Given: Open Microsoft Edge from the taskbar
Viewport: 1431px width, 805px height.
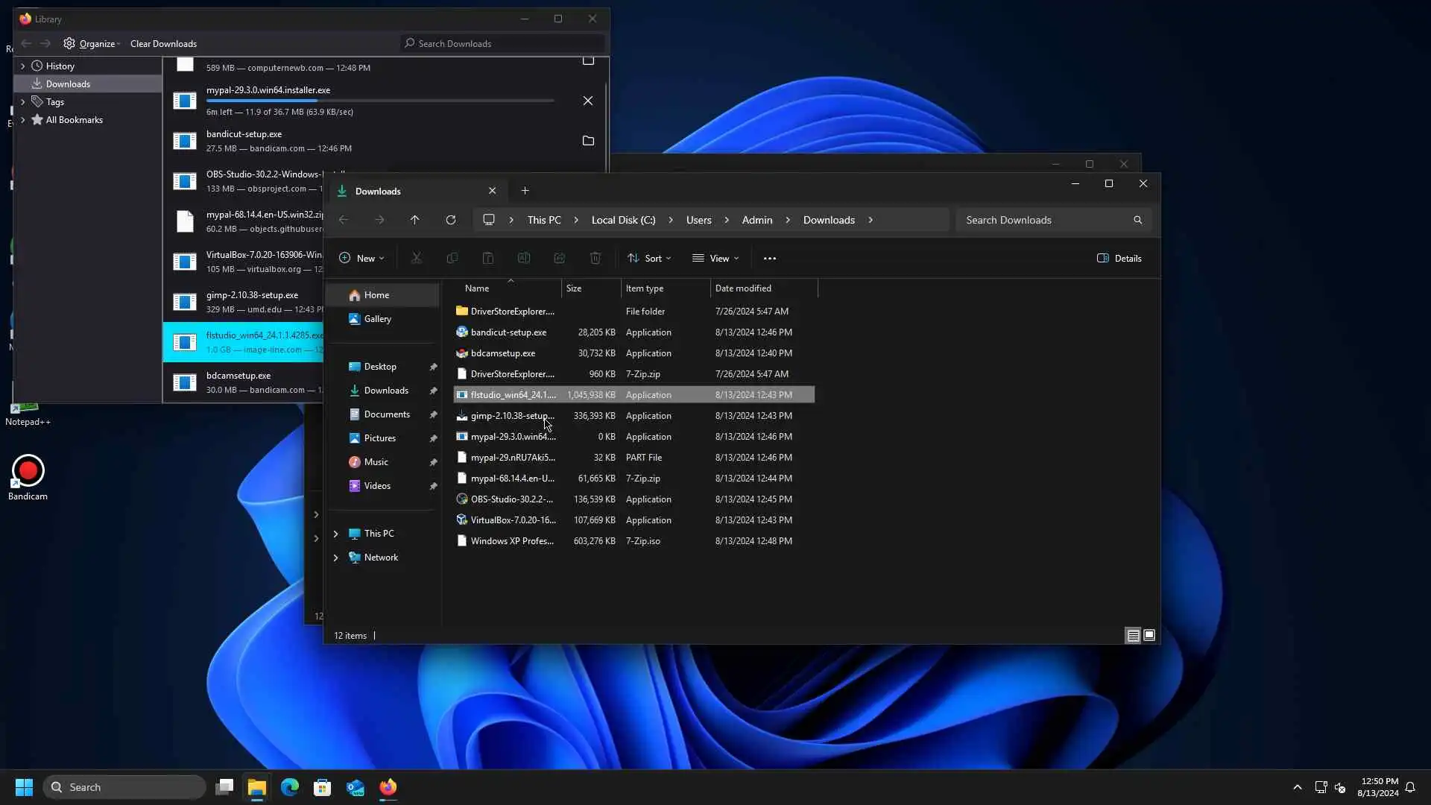Looking at the screenshot, I should tap(290, 787).
